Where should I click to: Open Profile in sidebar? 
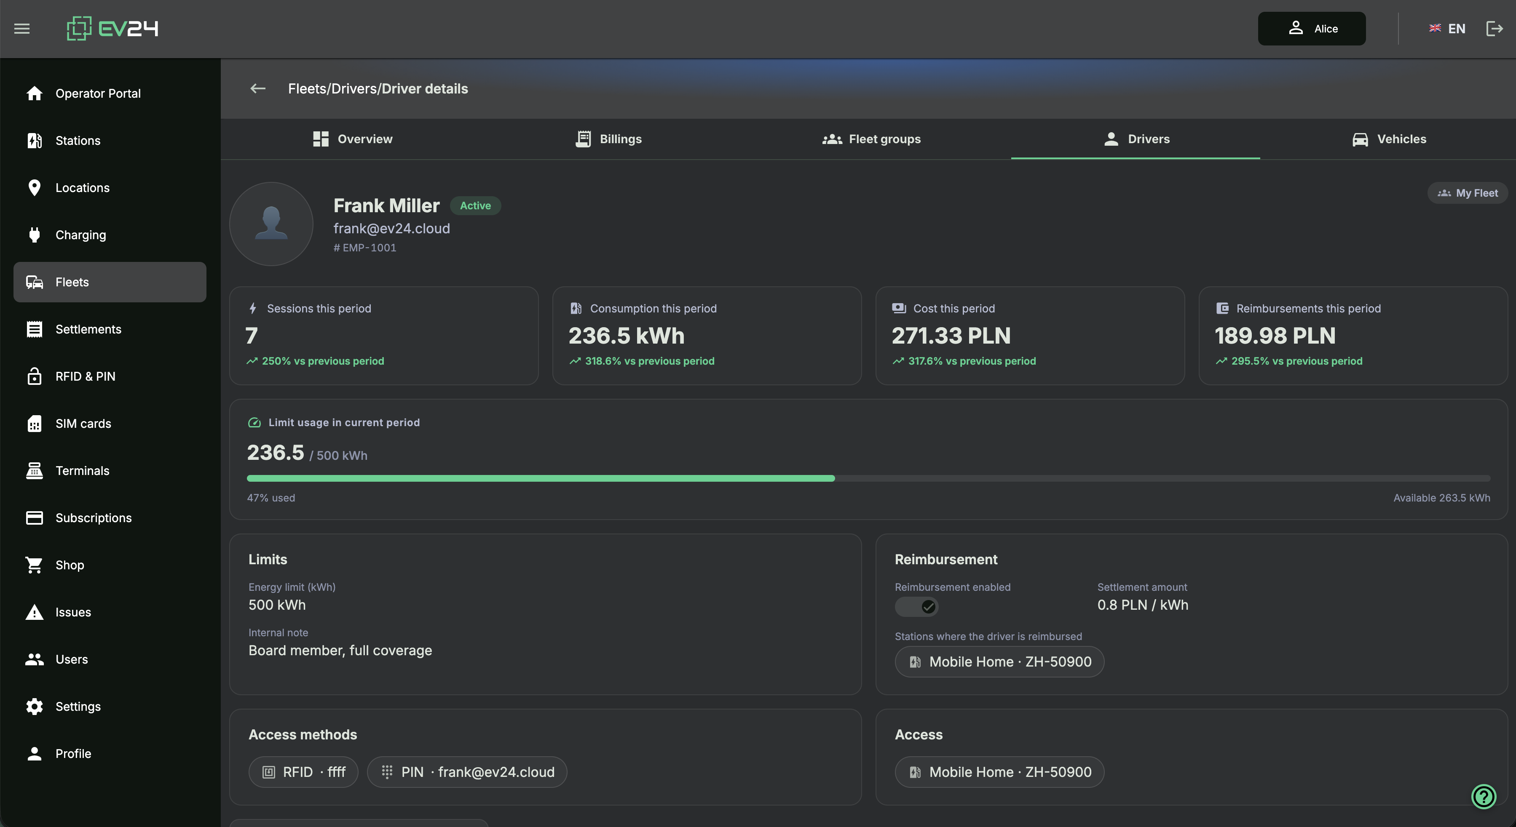point(110,753)
